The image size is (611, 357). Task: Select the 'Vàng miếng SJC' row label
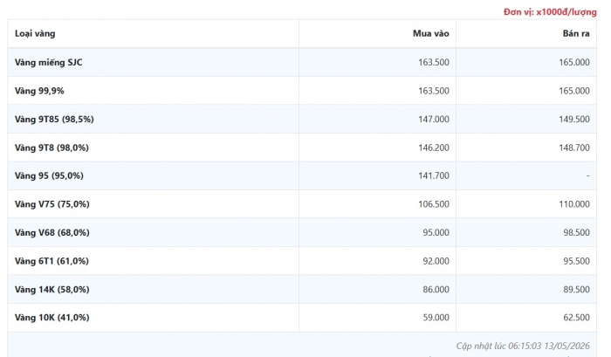coord(49,62)
